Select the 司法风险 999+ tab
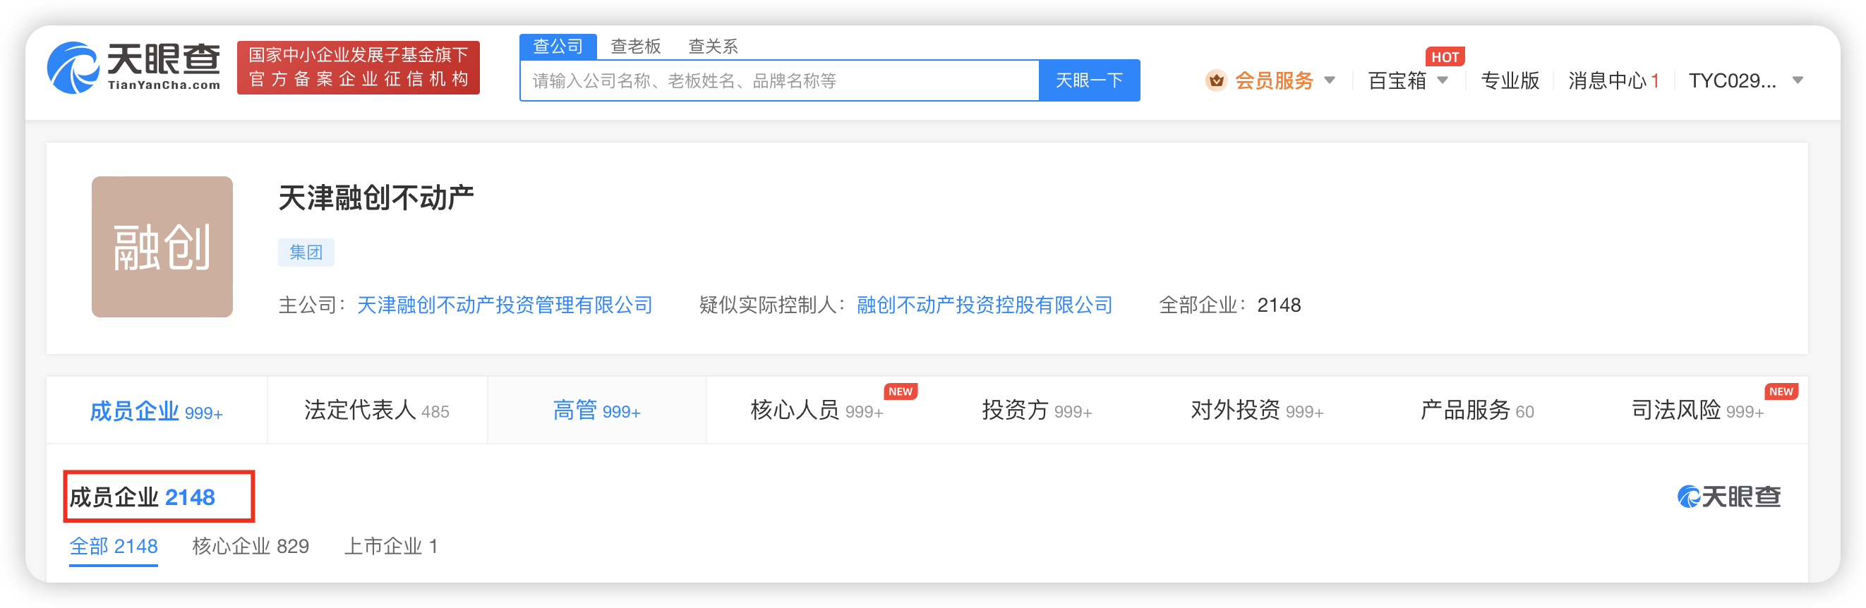This screenshot has width=1866, height=608. pyautogui.click(x=1698, y=411)
